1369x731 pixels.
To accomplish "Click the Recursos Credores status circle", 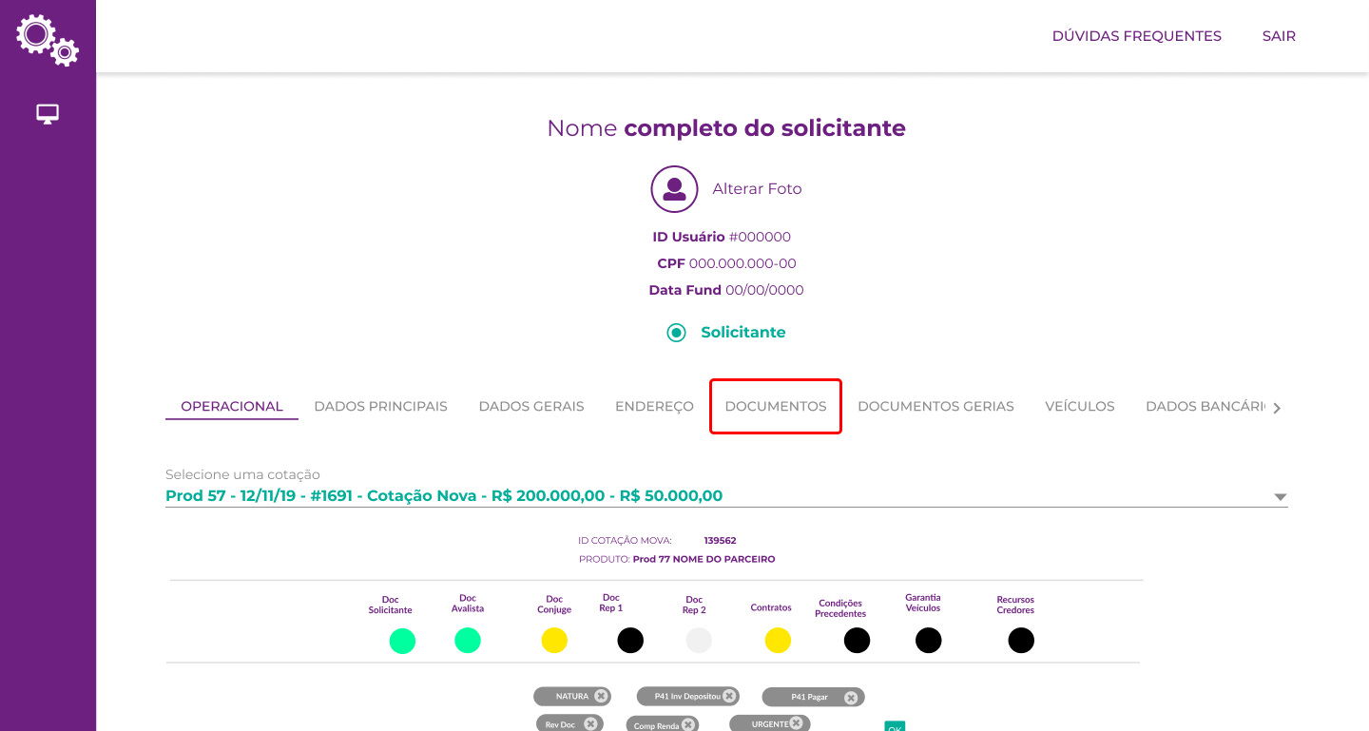I will click(1021, 640).
